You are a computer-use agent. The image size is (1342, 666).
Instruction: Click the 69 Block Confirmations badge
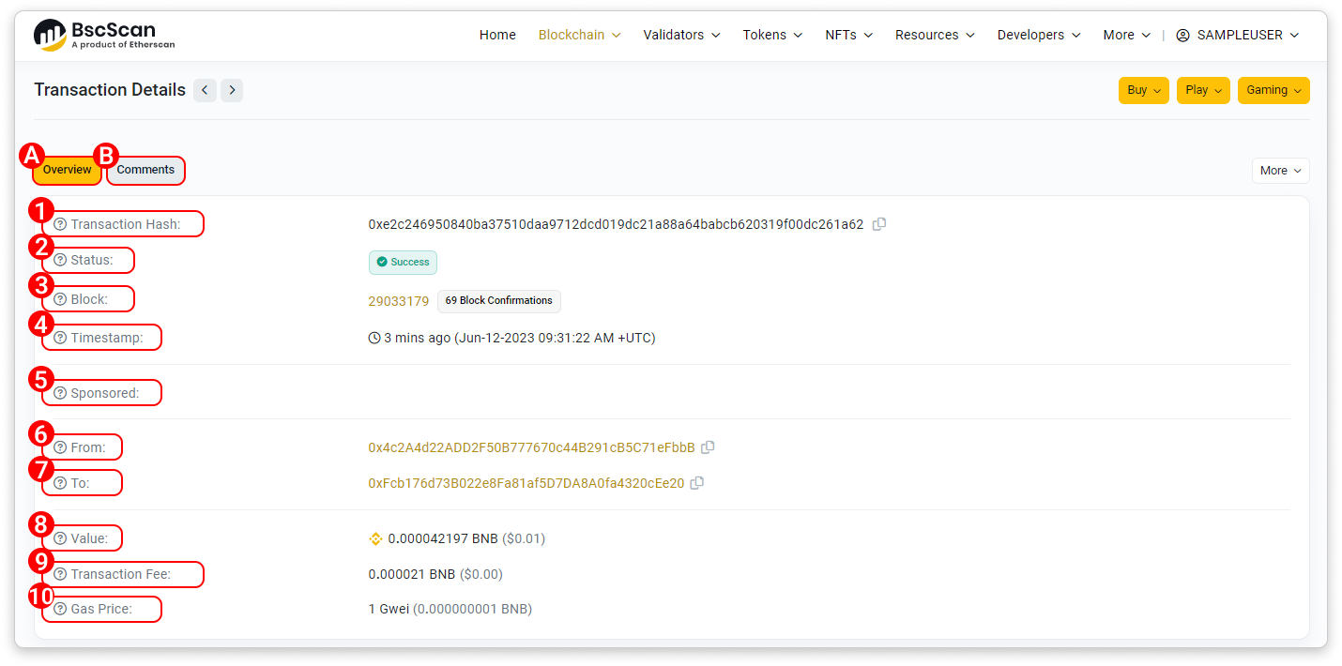498,301
